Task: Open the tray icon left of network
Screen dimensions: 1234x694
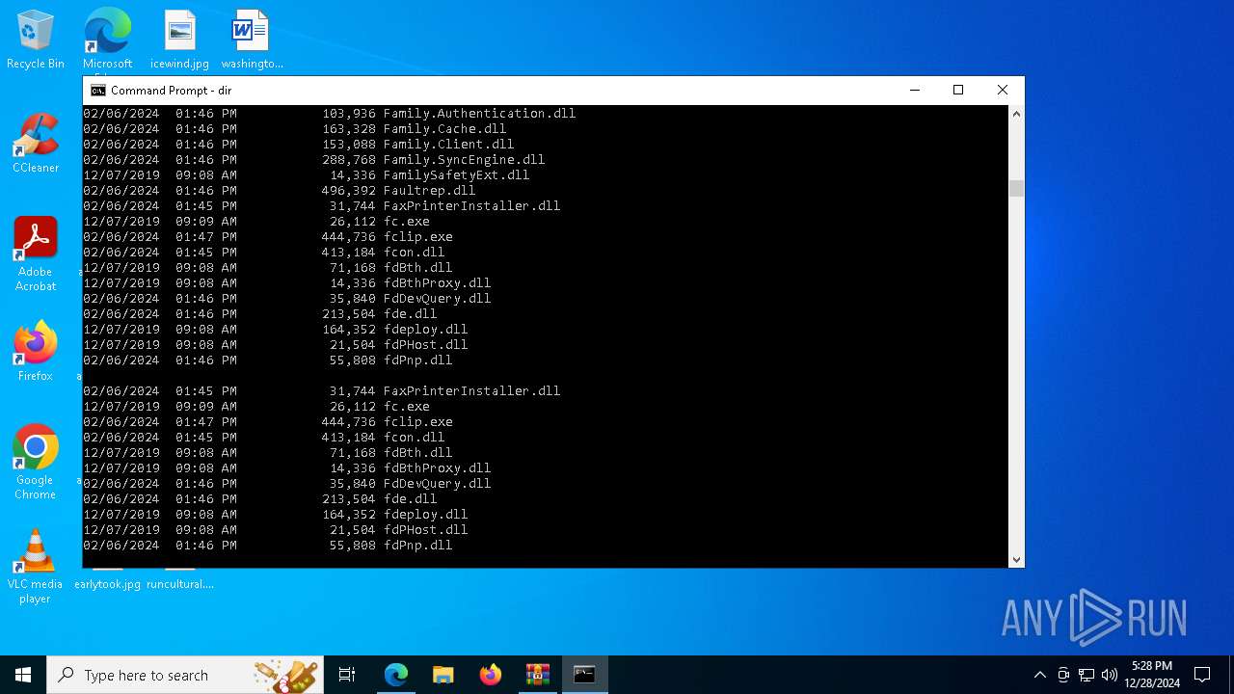Action: (x=1063, y=675)
